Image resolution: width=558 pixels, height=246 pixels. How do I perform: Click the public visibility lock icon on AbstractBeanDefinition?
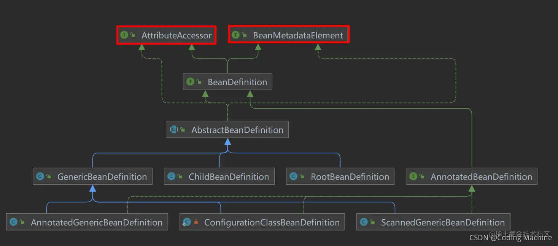(183, 130)
